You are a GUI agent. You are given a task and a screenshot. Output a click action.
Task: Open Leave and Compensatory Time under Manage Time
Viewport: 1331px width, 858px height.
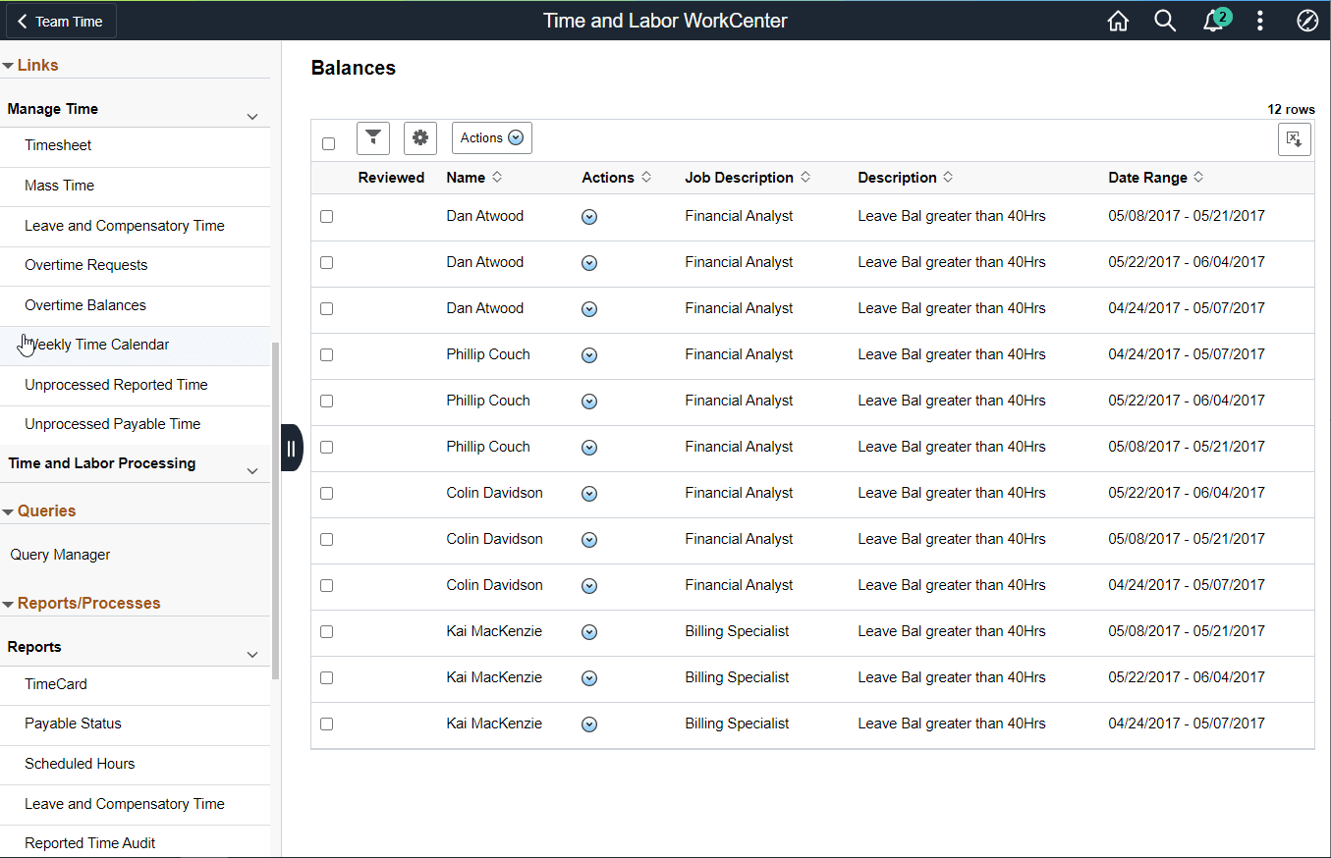(x=125, y=226)
